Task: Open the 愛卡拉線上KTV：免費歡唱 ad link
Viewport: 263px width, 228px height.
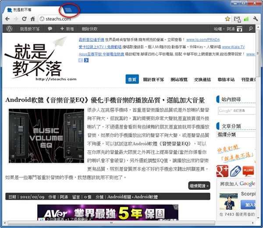Action: pyautogui.click(x=100, y=47)
